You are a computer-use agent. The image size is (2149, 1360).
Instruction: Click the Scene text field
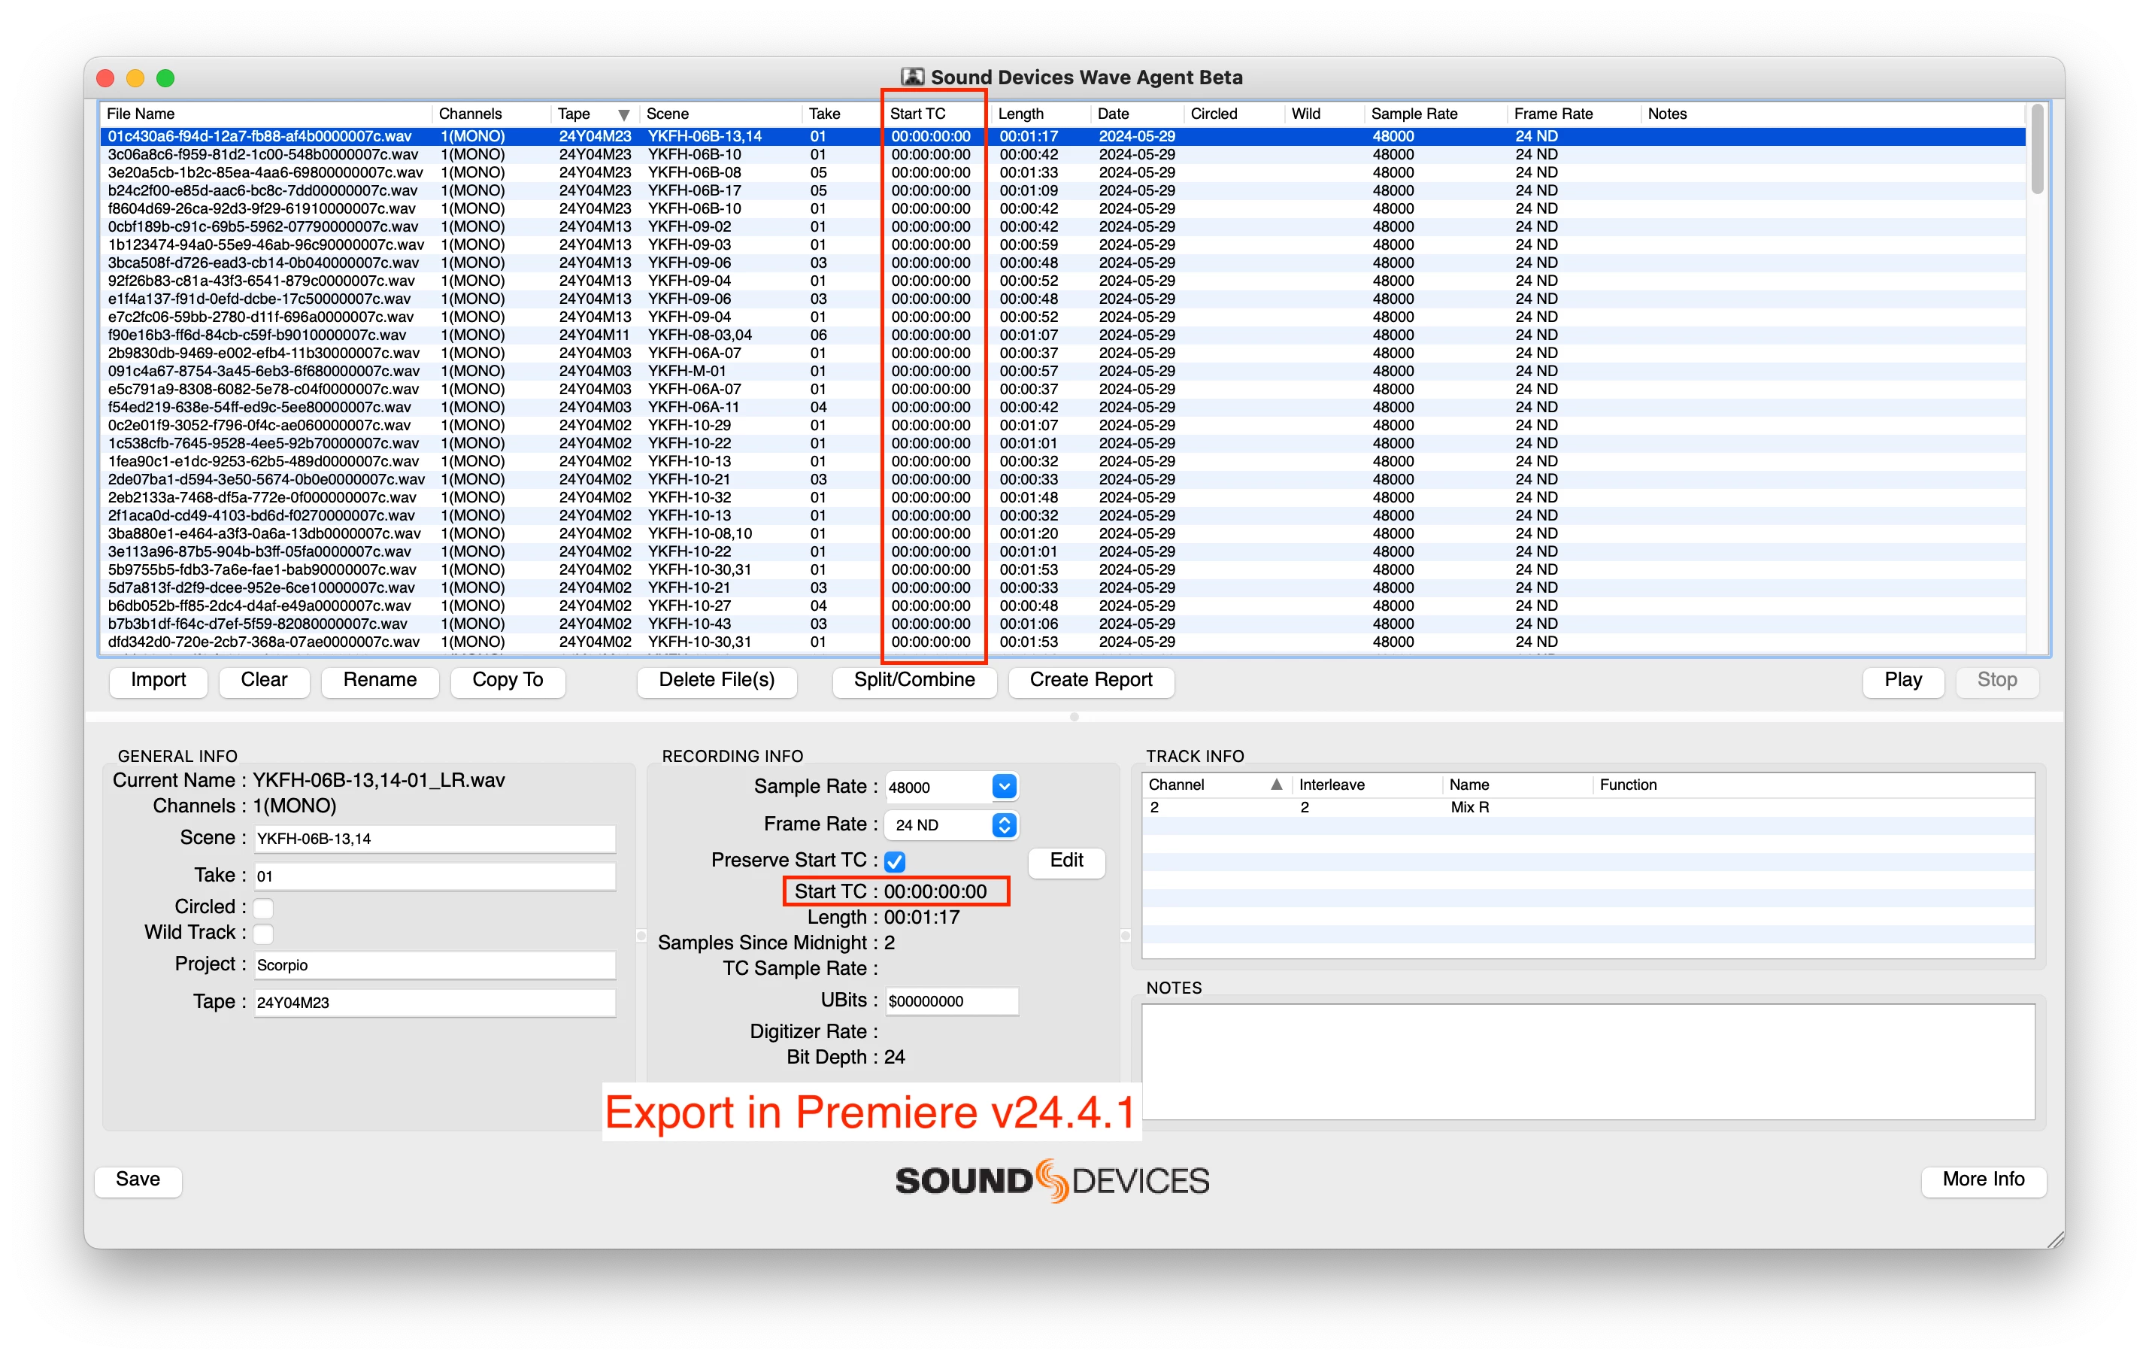pos(435,839)
